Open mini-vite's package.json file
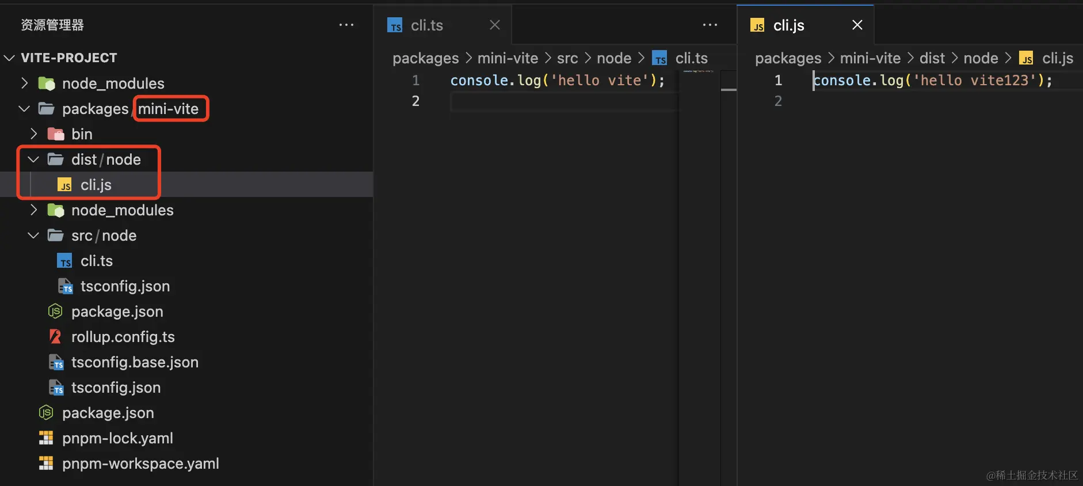The height and width of the screenshot is (486, 1083). coord(186,312)
